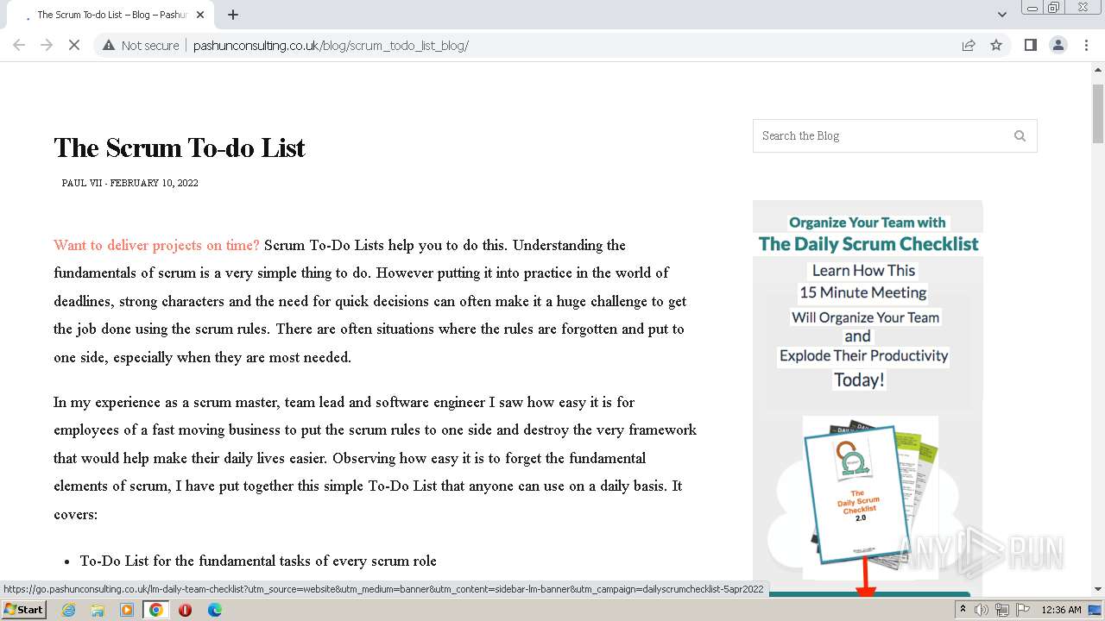The height and width of the screenshot is (621, 1105).
Task: Bookmark this page with the star icon
Action: 996,45
